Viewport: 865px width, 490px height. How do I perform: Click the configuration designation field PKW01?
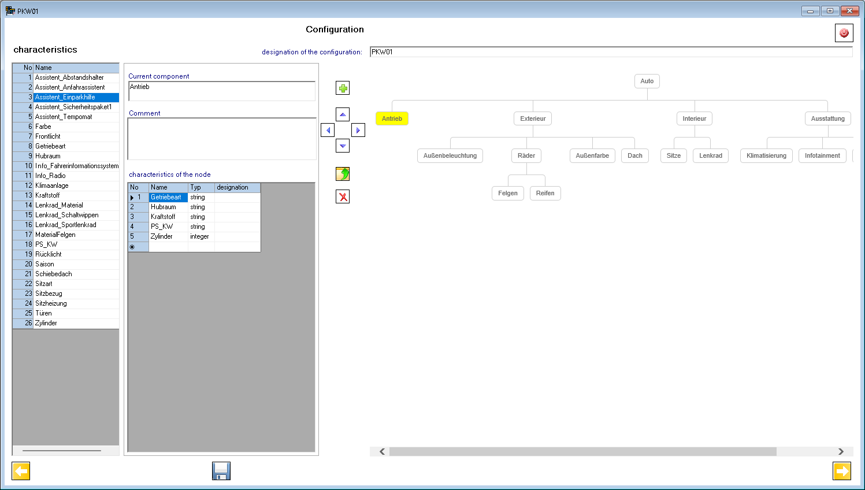[x=610, y=52]
